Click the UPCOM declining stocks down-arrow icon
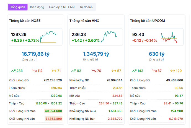Viewport: 191px width, 128px height. tap(155, 71)
